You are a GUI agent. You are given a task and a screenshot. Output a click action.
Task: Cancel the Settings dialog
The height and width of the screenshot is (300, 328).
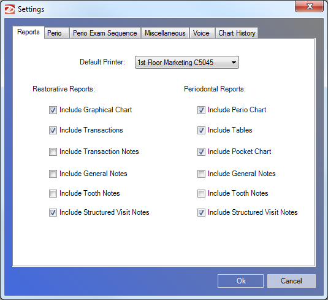[291, 281]
